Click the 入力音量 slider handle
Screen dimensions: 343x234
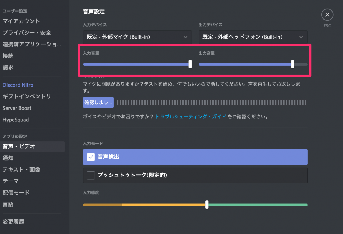(190, 64)
